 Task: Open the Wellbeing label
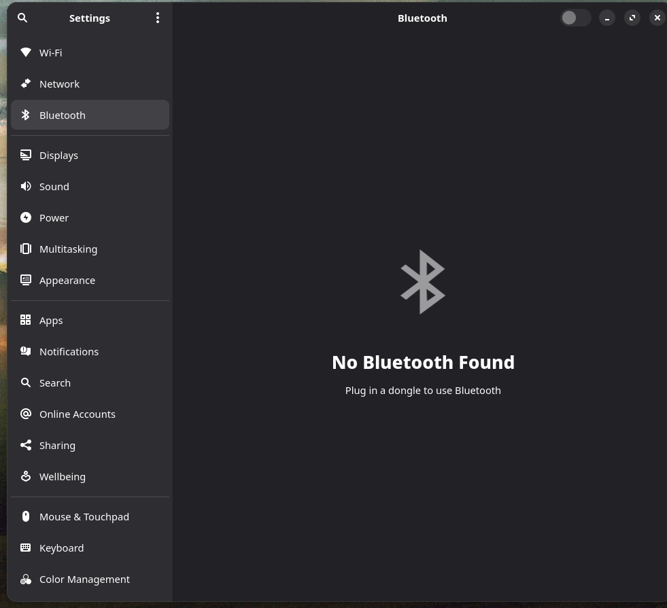tap(63, 477)
